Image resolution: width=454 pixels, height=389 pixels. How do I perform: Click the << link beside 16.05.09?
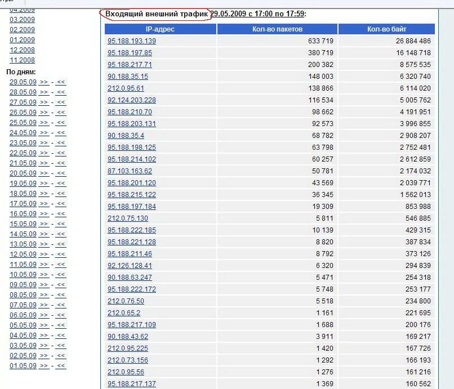[x=61, y=214]
